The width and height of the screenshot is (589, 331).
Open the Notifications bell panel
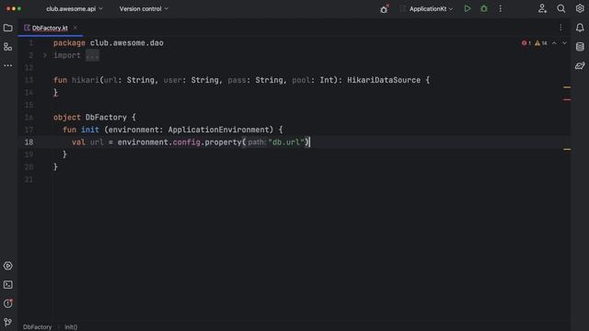click(580, 28)
